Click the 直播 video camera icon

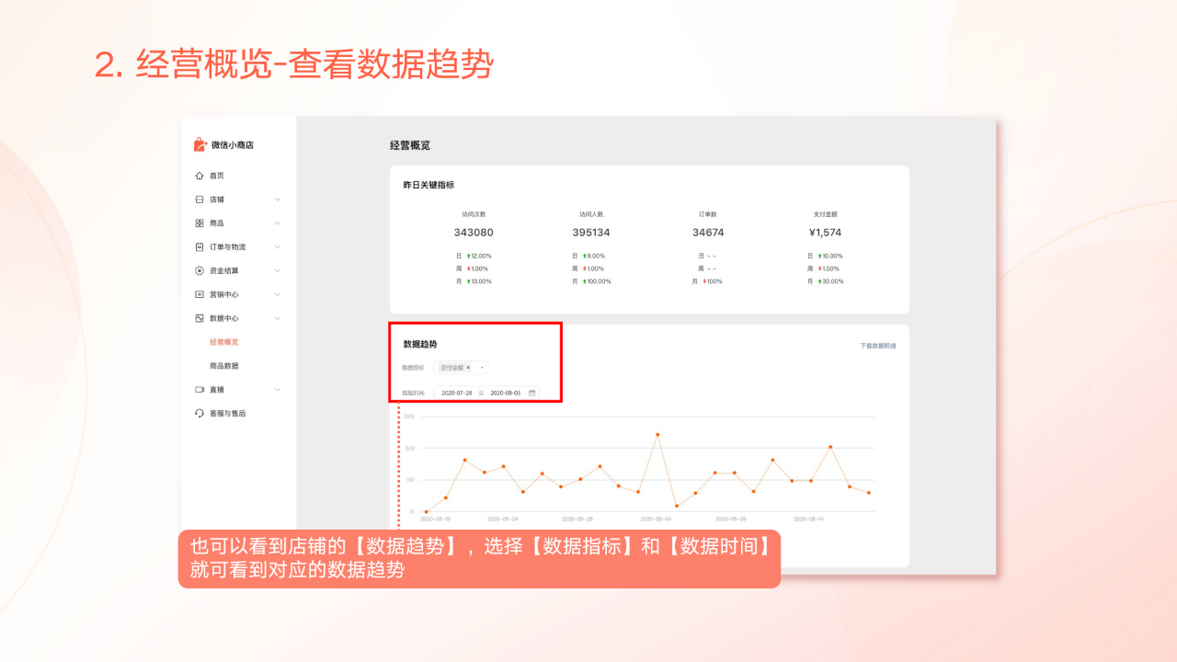(200, 390)
